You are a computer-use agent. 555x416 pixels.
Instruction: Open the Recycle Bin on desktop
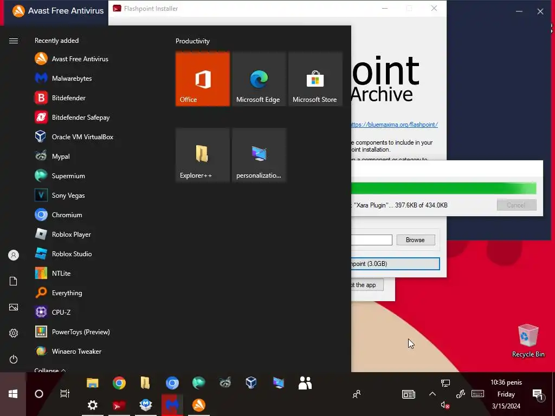pyautogui.click(x=528, y=341)
